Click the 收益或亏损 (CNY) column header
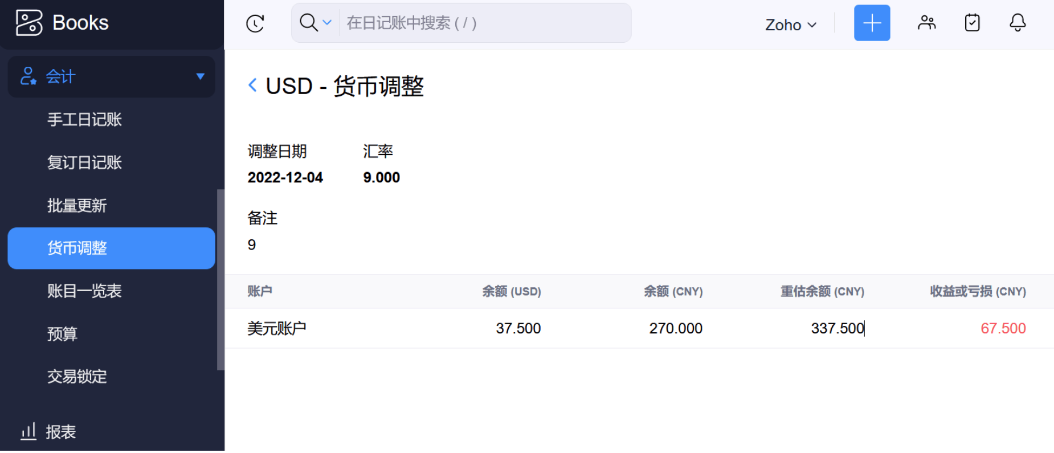The image size is (1054, 453). pyautogui.click(x=978, y=291)
